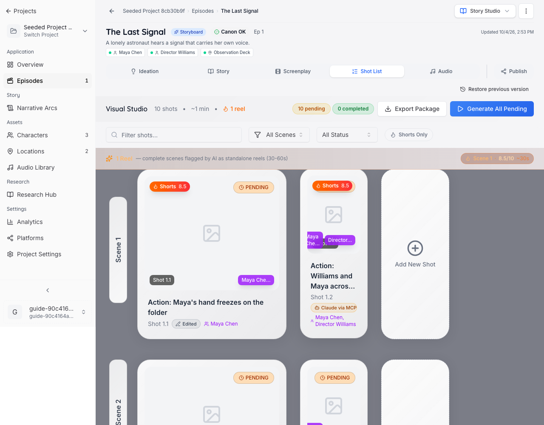Open Publish section
The width and height of the screenshot is (544, 425).
[x=514, y=71]
